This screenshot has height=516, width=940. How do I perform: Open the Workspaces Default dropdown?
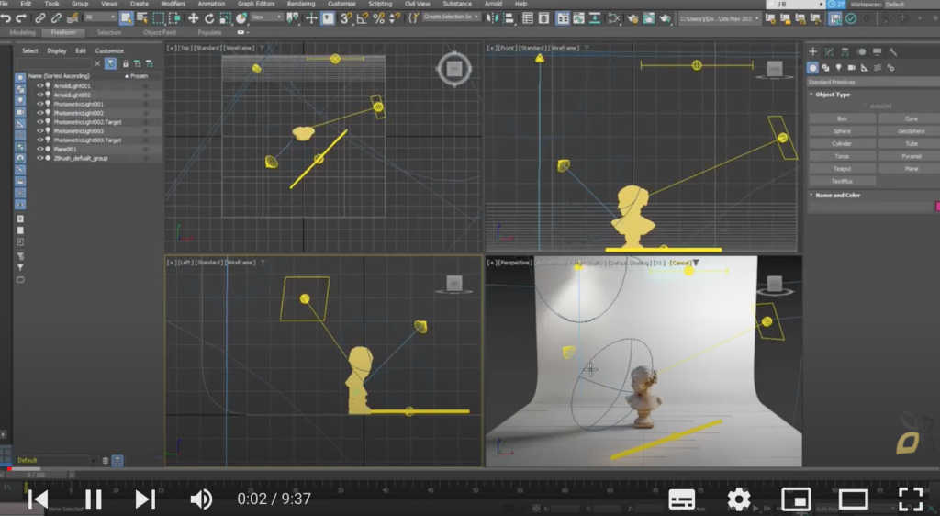click(x=911, y=5)
